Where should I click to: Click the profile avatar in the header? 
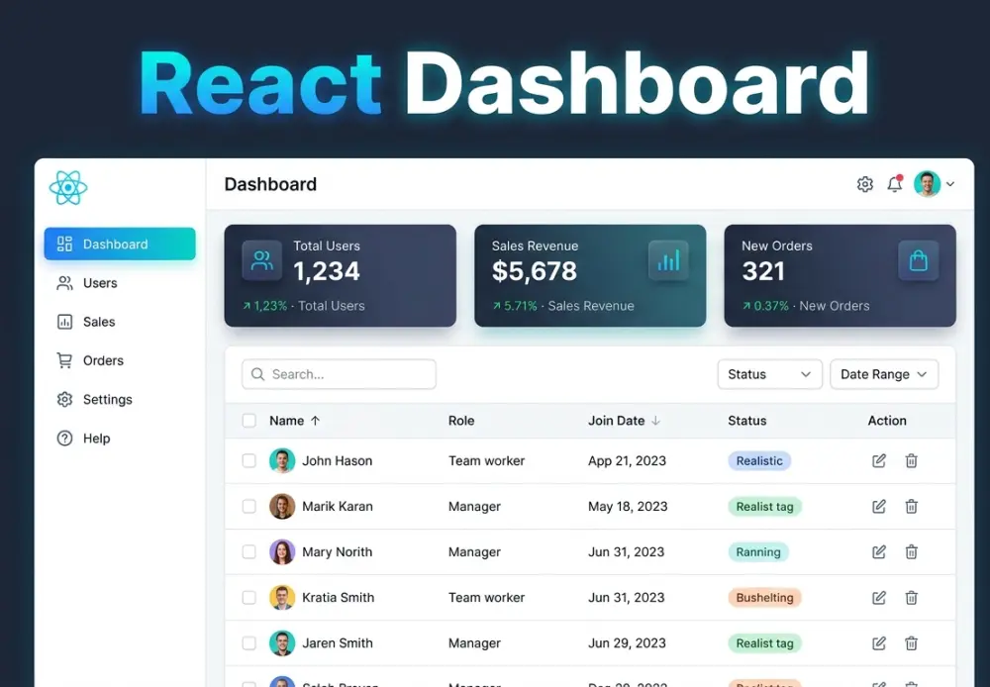click(927, 184)
